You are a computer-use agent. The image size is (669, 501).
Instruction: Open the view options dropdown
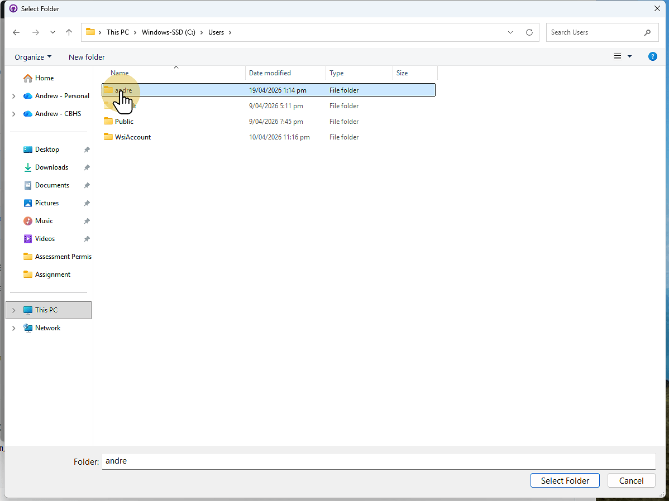pos(629,57)
